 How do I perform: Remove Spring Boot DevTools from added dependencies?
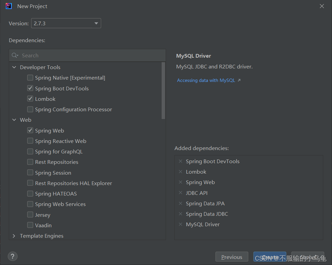[181, 161]
